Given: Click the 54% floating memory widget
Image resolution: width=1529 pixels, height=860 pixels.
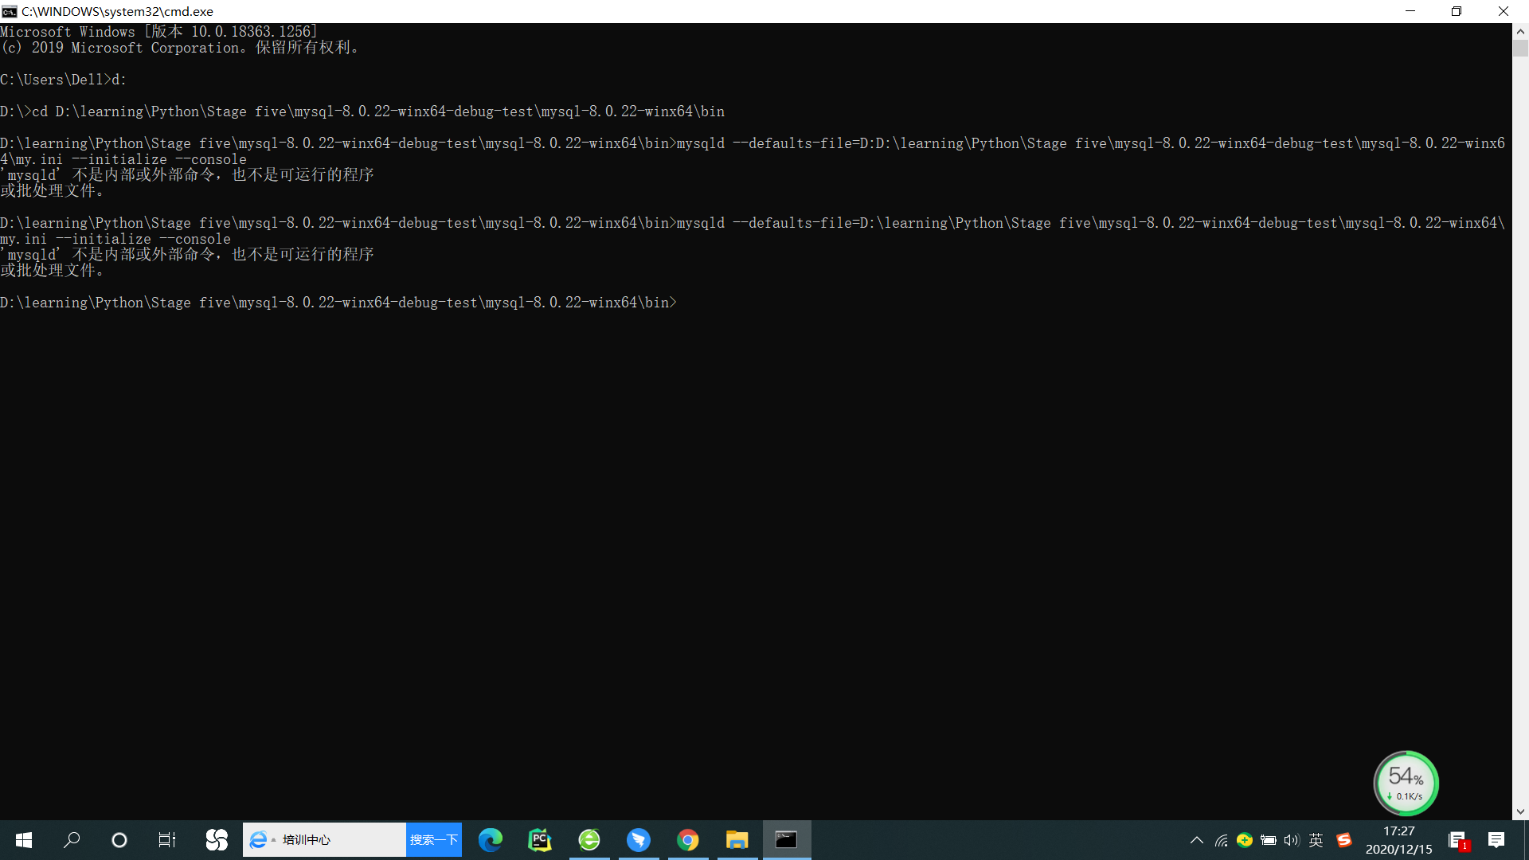Looking at the screenshot, I should (1406, 784).
